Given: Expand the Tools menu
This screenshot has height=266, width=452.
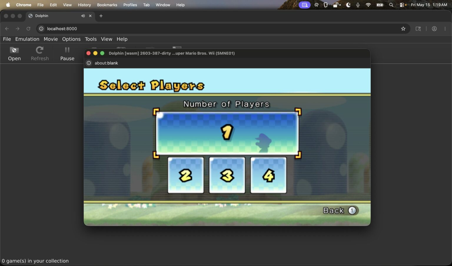Looking at the screenshot, I should 91,39.
